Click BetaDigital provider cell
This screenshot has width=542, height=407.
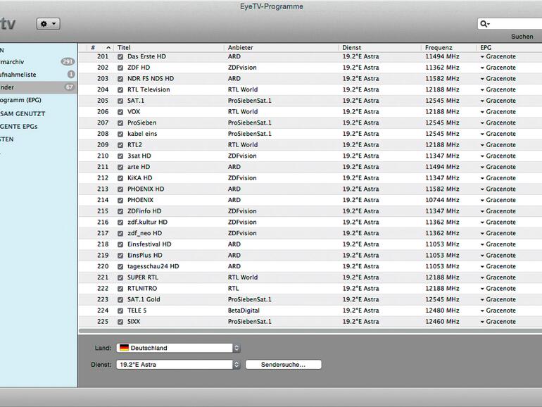[x=244, y=311]
